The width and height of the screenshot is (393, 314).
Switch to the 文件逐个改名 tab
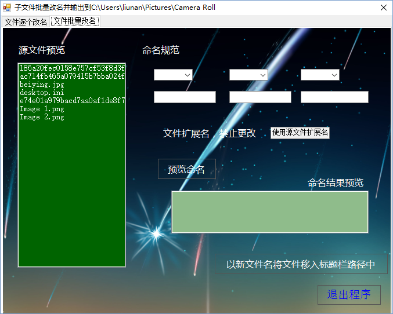pyautogui.click(x=26, y=22)
